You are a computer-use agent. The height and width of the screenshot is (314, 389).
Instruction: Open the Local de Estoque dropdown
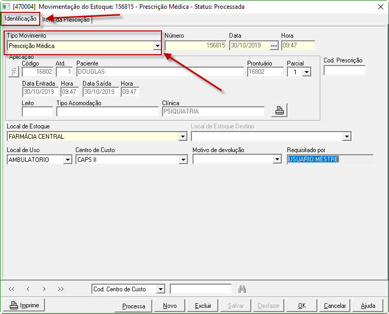point(183,137)
